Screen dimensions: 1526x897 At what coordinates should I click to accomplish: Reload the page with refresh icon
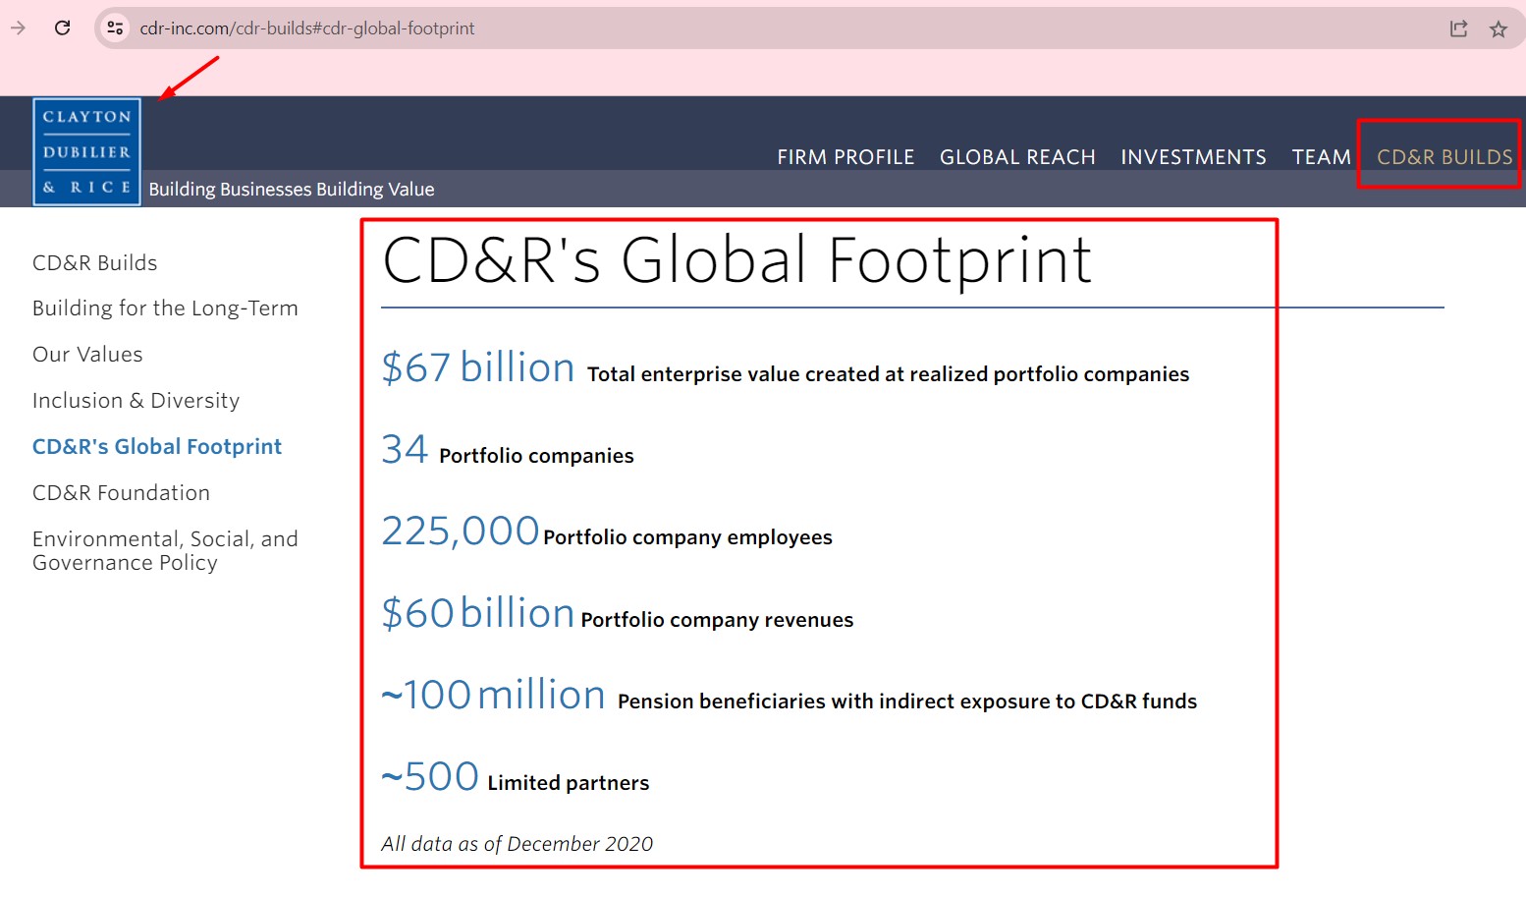click(x=63, y=28)
